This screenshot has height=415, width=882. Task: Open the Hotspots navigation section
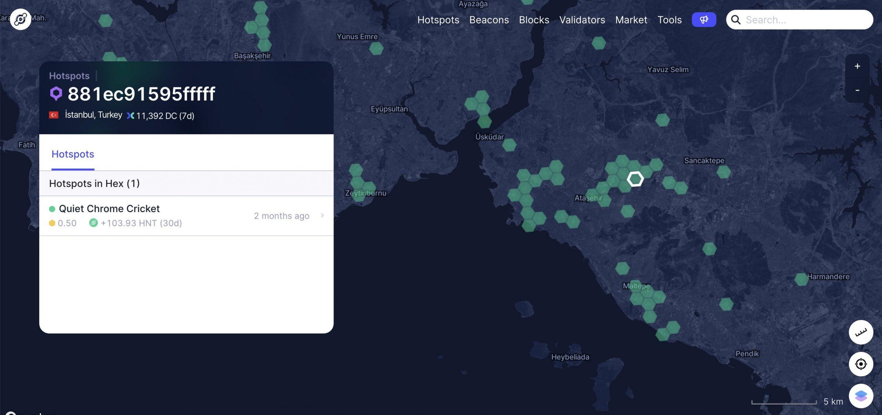(x=438, y=19)
